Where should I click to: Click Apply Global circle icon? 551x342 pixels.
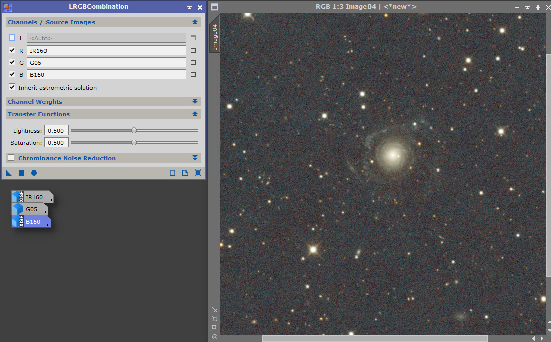pyautogui.click(x=34, y=173)
